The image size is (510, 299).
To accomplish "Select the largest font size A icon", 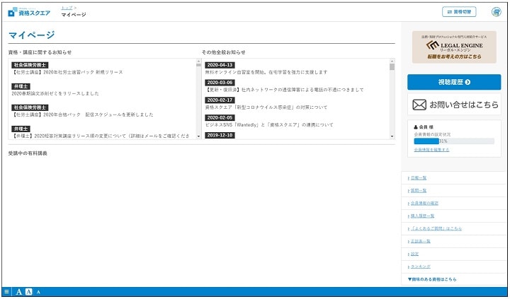I will [x=19, y=292].
